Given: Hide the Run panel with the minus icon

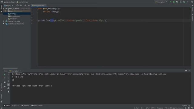Looking at the screenshot, I should 189,71.
